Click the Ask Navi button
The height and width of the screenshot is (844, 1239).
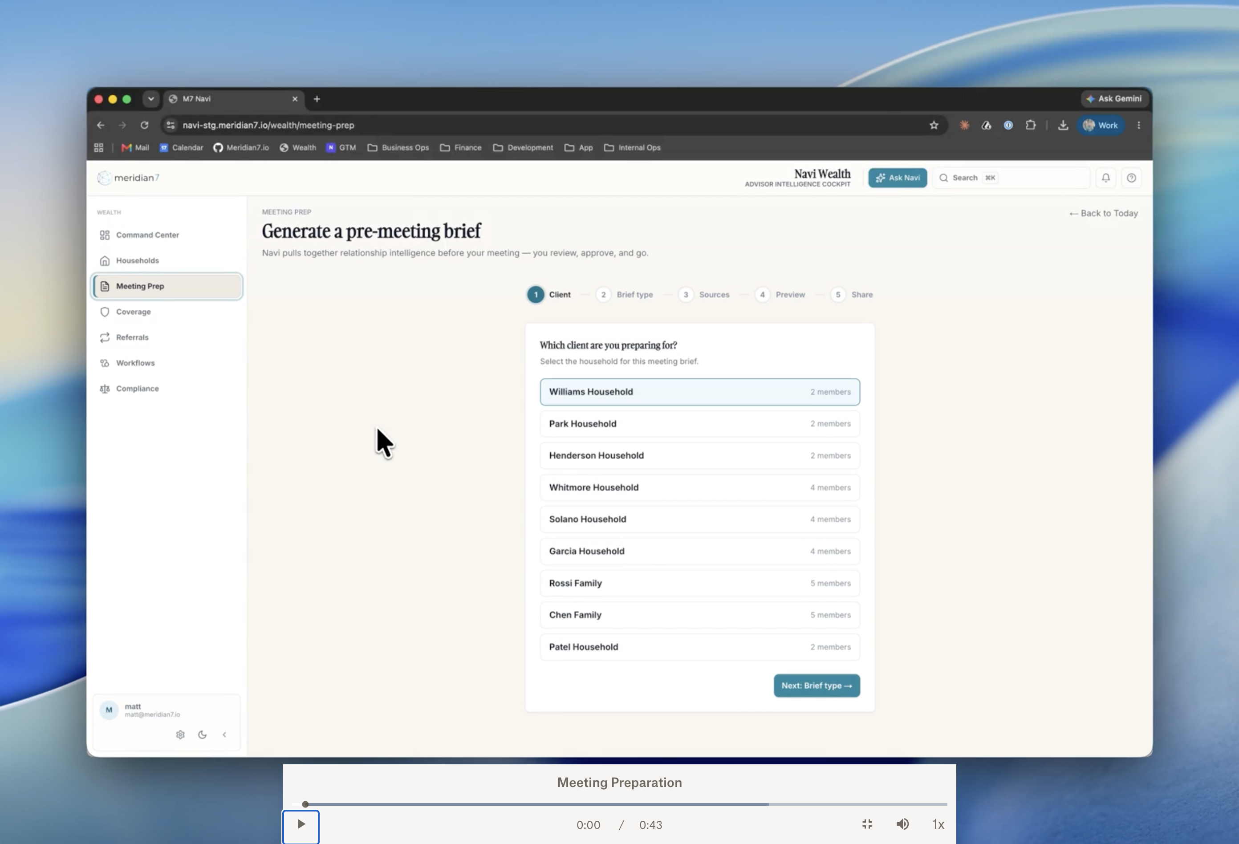coord(897,178)
